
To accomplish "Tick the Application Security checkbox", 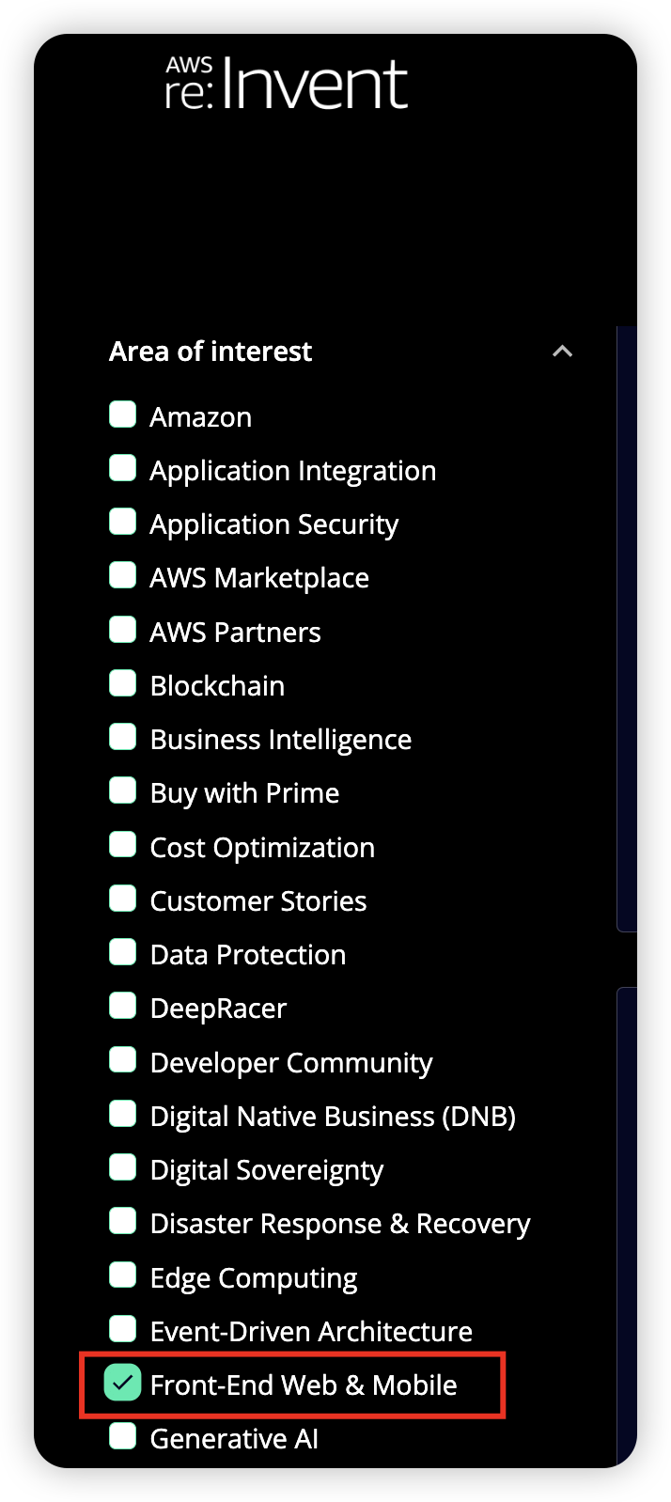I will (x=123, y=522).
